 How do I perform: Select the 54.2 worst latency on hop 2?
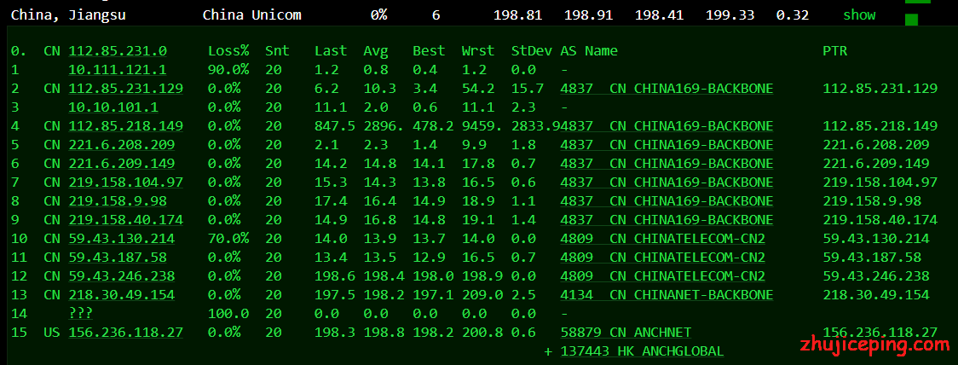[x=478, y=89]
